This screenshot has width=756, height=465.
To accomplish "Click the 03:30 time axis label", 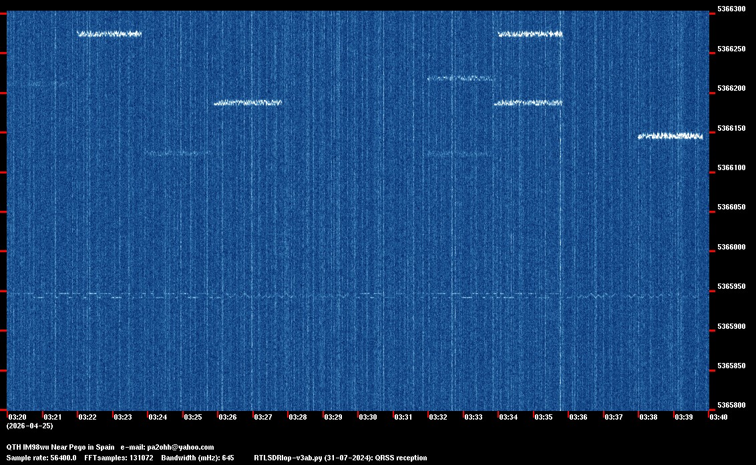I will pyautogui.click(x=368, y=417).
